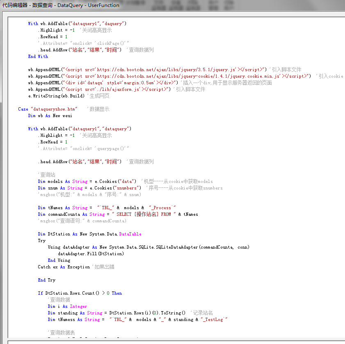This screenshot has height=344, width=345.
Task: Click the End Using line
Action: coord(59,260)
